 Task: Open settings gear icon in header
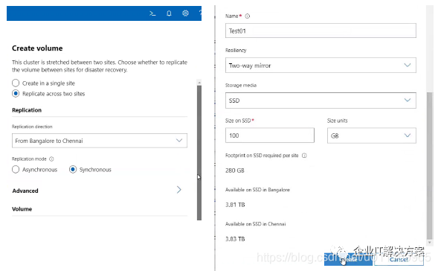185,13
